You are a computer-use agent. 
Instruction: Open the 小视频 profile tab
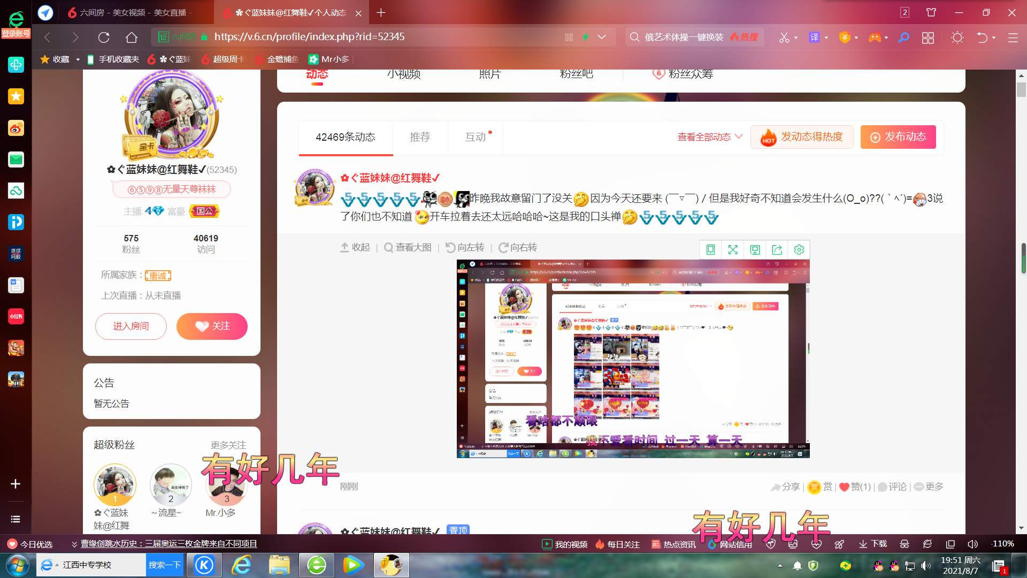404,74
